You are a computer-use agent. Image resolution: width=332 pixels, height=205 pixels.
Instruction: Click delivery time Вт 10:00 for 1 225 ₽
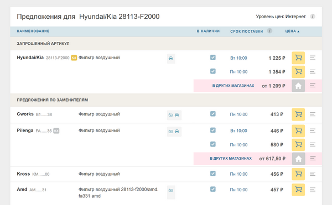(x=238, y=58)
